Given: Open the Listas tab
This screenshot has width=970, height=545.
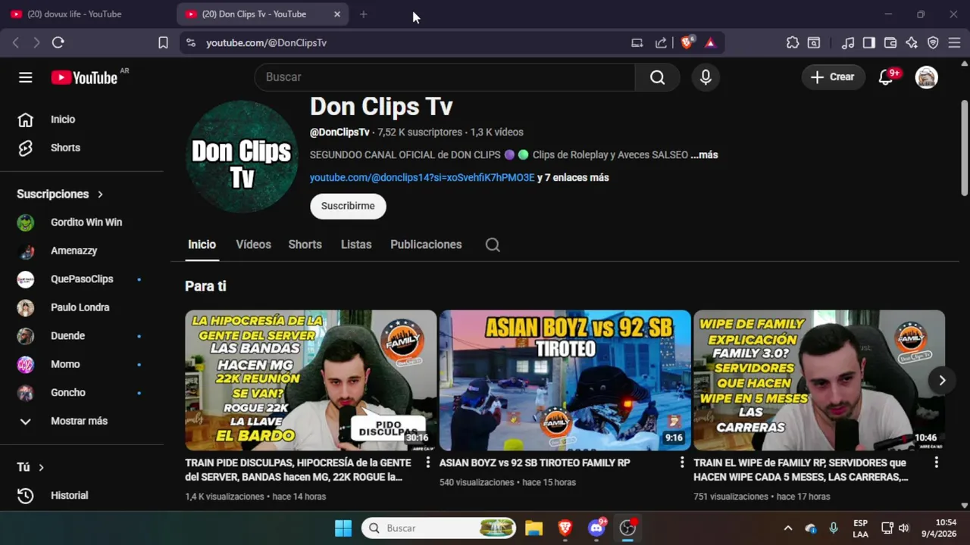Looking at the screenshot, I should (356, 244).
